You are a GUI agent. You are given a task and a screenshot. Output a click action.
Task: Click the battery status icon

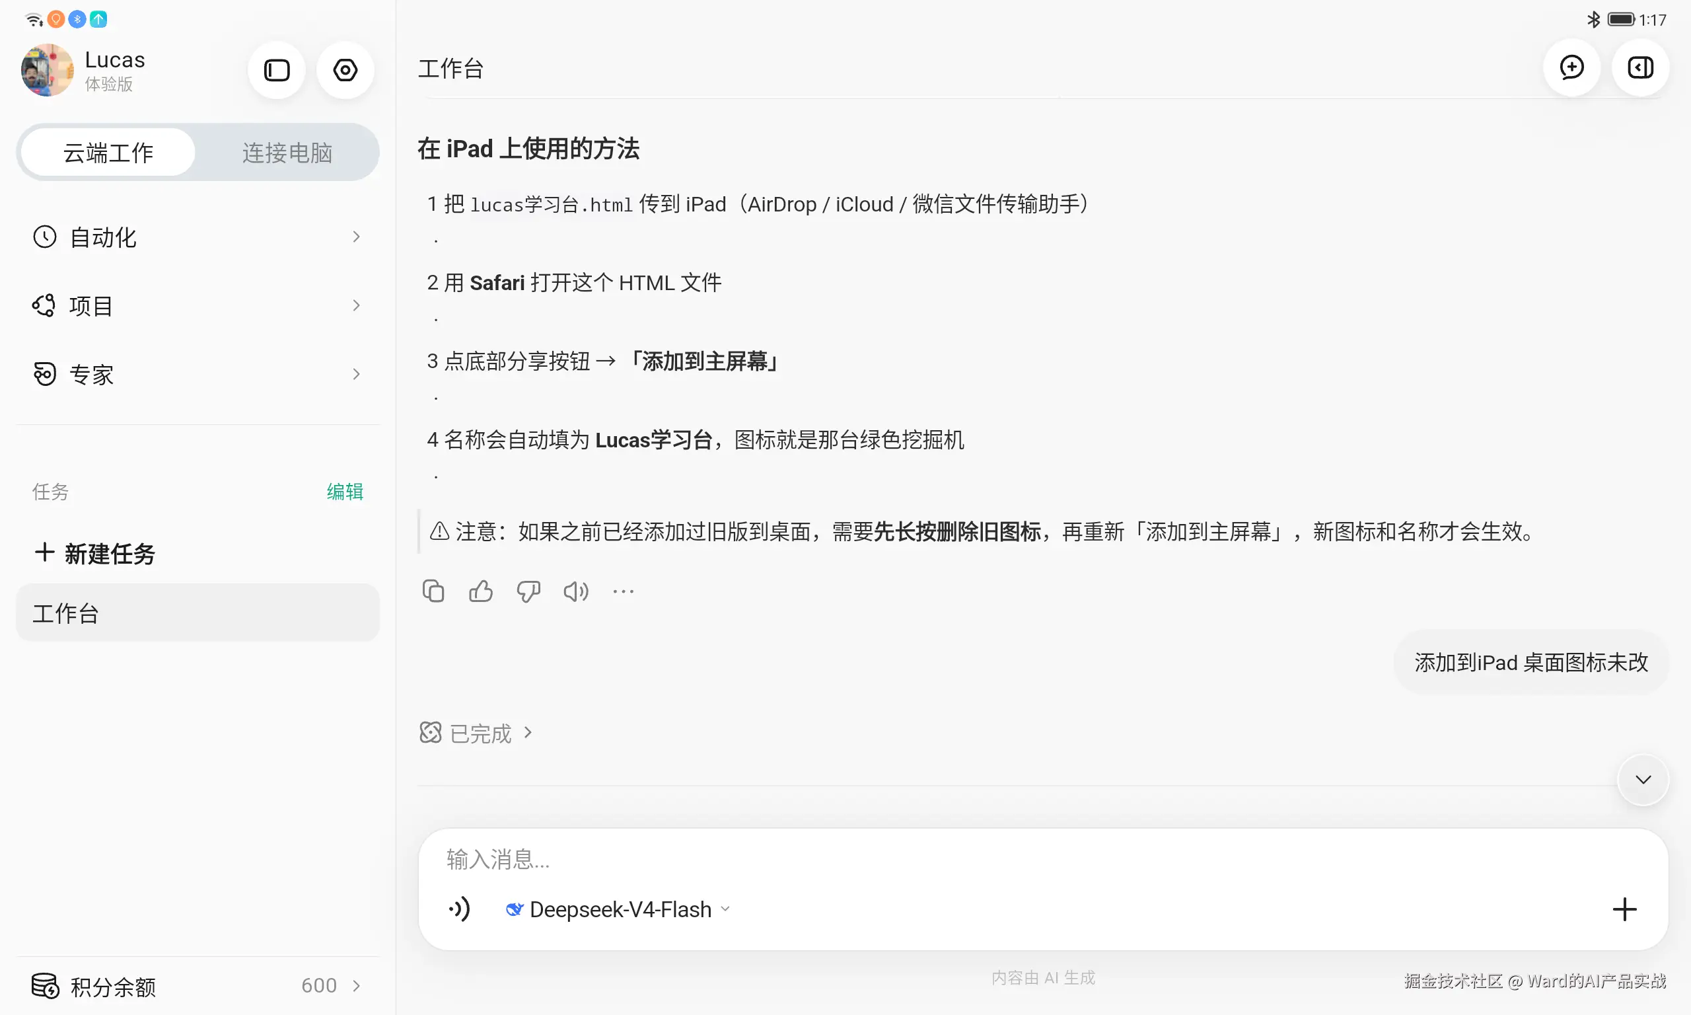click(x=1620, y=19)
